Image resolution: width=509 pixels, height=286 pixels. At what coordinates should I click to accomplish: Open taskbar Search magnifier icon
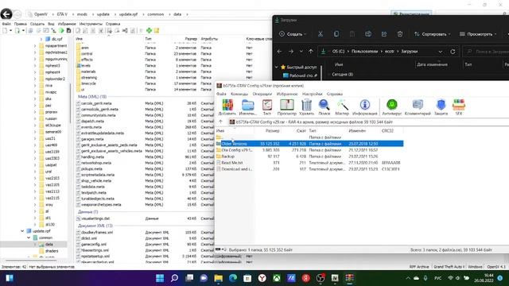click(x=175, y=278)
